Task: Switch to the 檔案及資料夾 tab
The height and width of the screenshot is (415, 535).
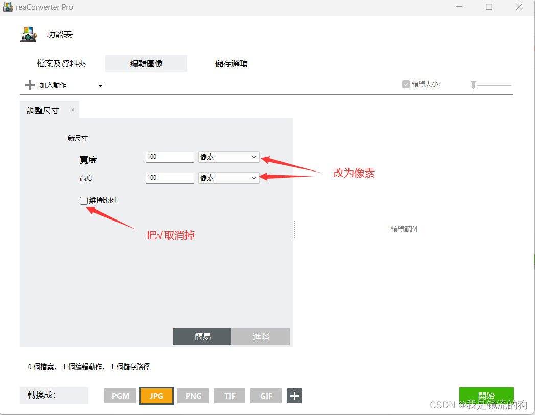Action: pyautogui.click(x=61, y=63)
